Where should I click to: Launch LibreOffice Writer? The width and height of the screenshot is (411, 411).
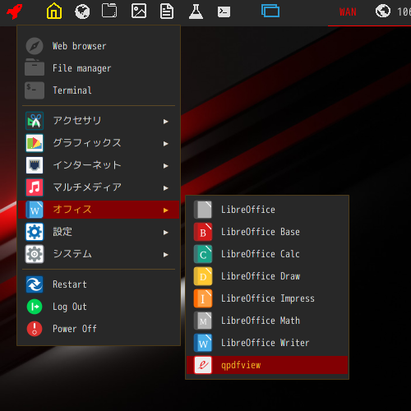267,343
